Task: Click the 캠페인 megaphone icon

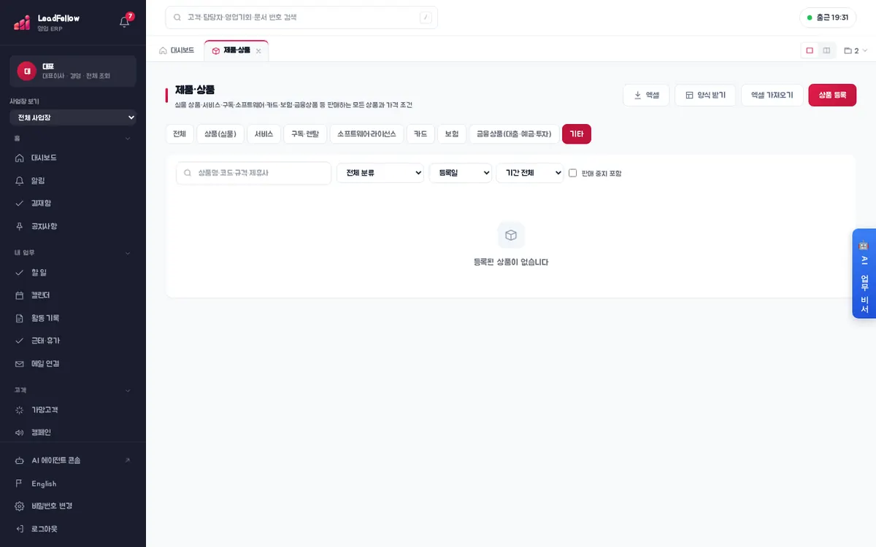Action: [20, 432]
